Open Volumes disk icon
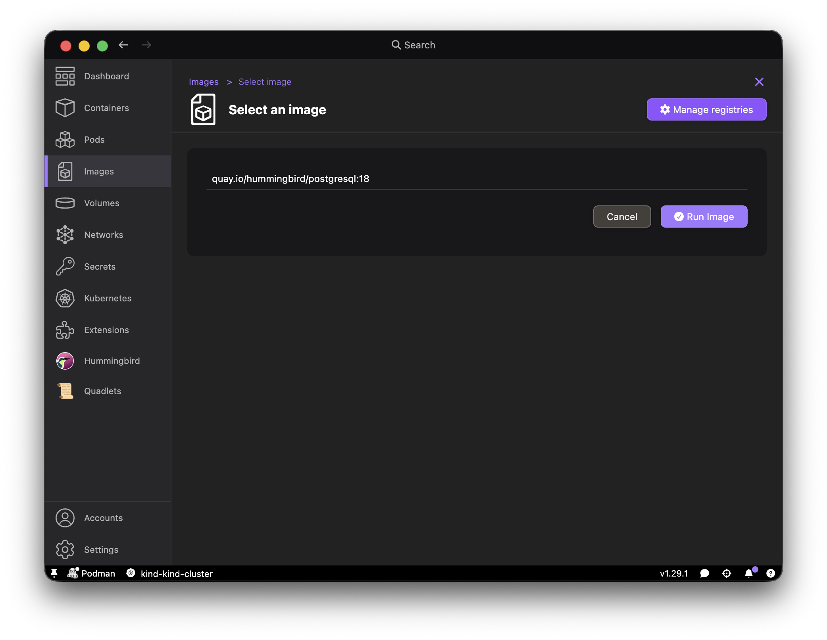The width and height of the screenshot is (827, 640). 65,203
